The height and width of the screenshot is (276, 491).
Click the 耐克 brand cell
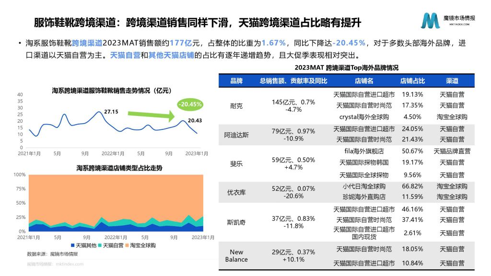[x=236, y=106]
